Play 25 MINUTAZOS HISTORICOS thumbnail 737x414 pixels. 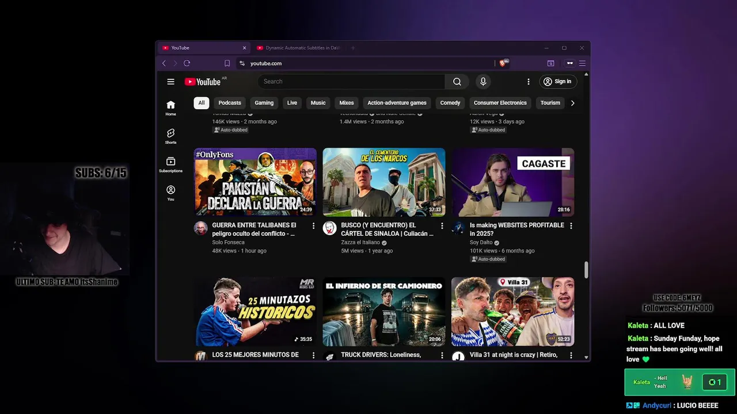point(255,312)
